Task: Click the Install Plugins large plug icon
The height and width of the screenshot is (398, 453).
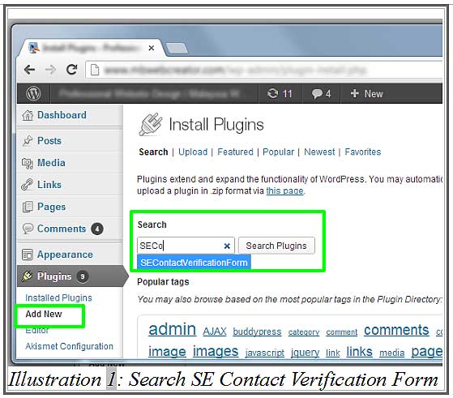Action: 151,125
